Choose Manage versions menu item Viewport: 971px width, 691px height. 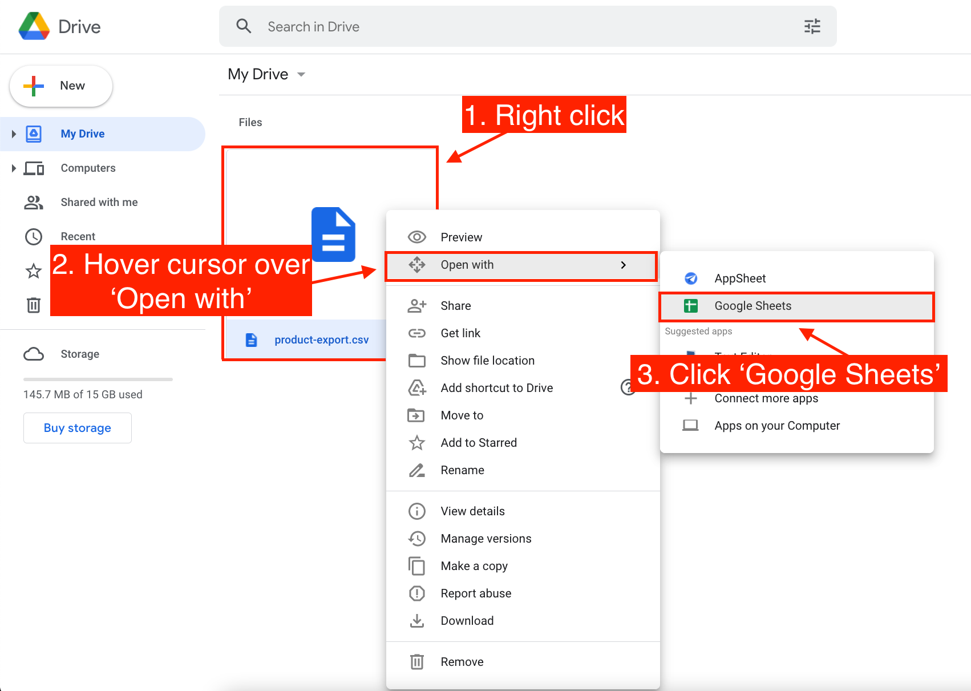[523, 539]
